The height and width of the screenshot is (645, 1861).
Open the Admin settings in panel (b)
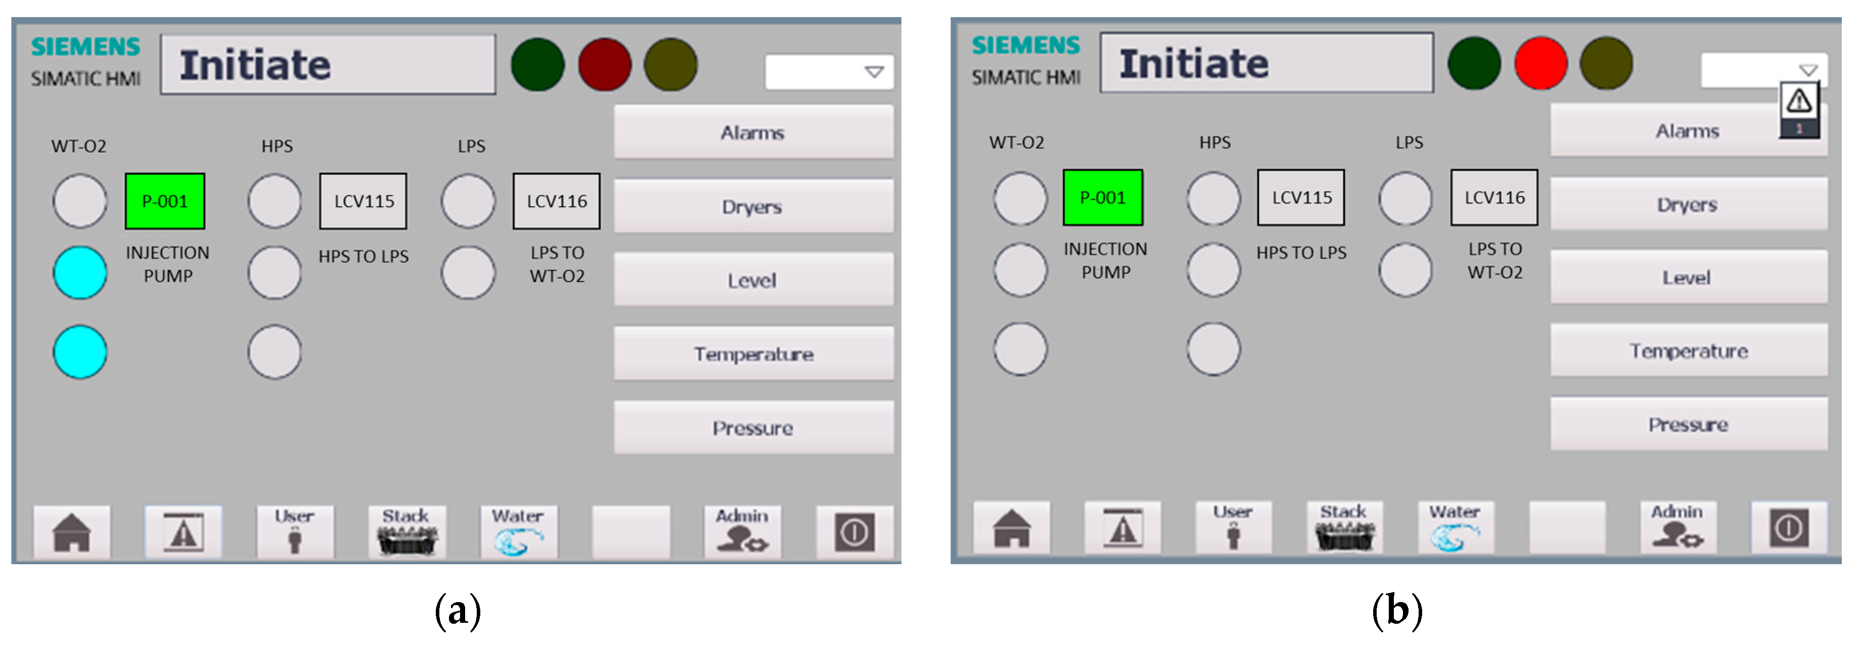coord(1677,528)
